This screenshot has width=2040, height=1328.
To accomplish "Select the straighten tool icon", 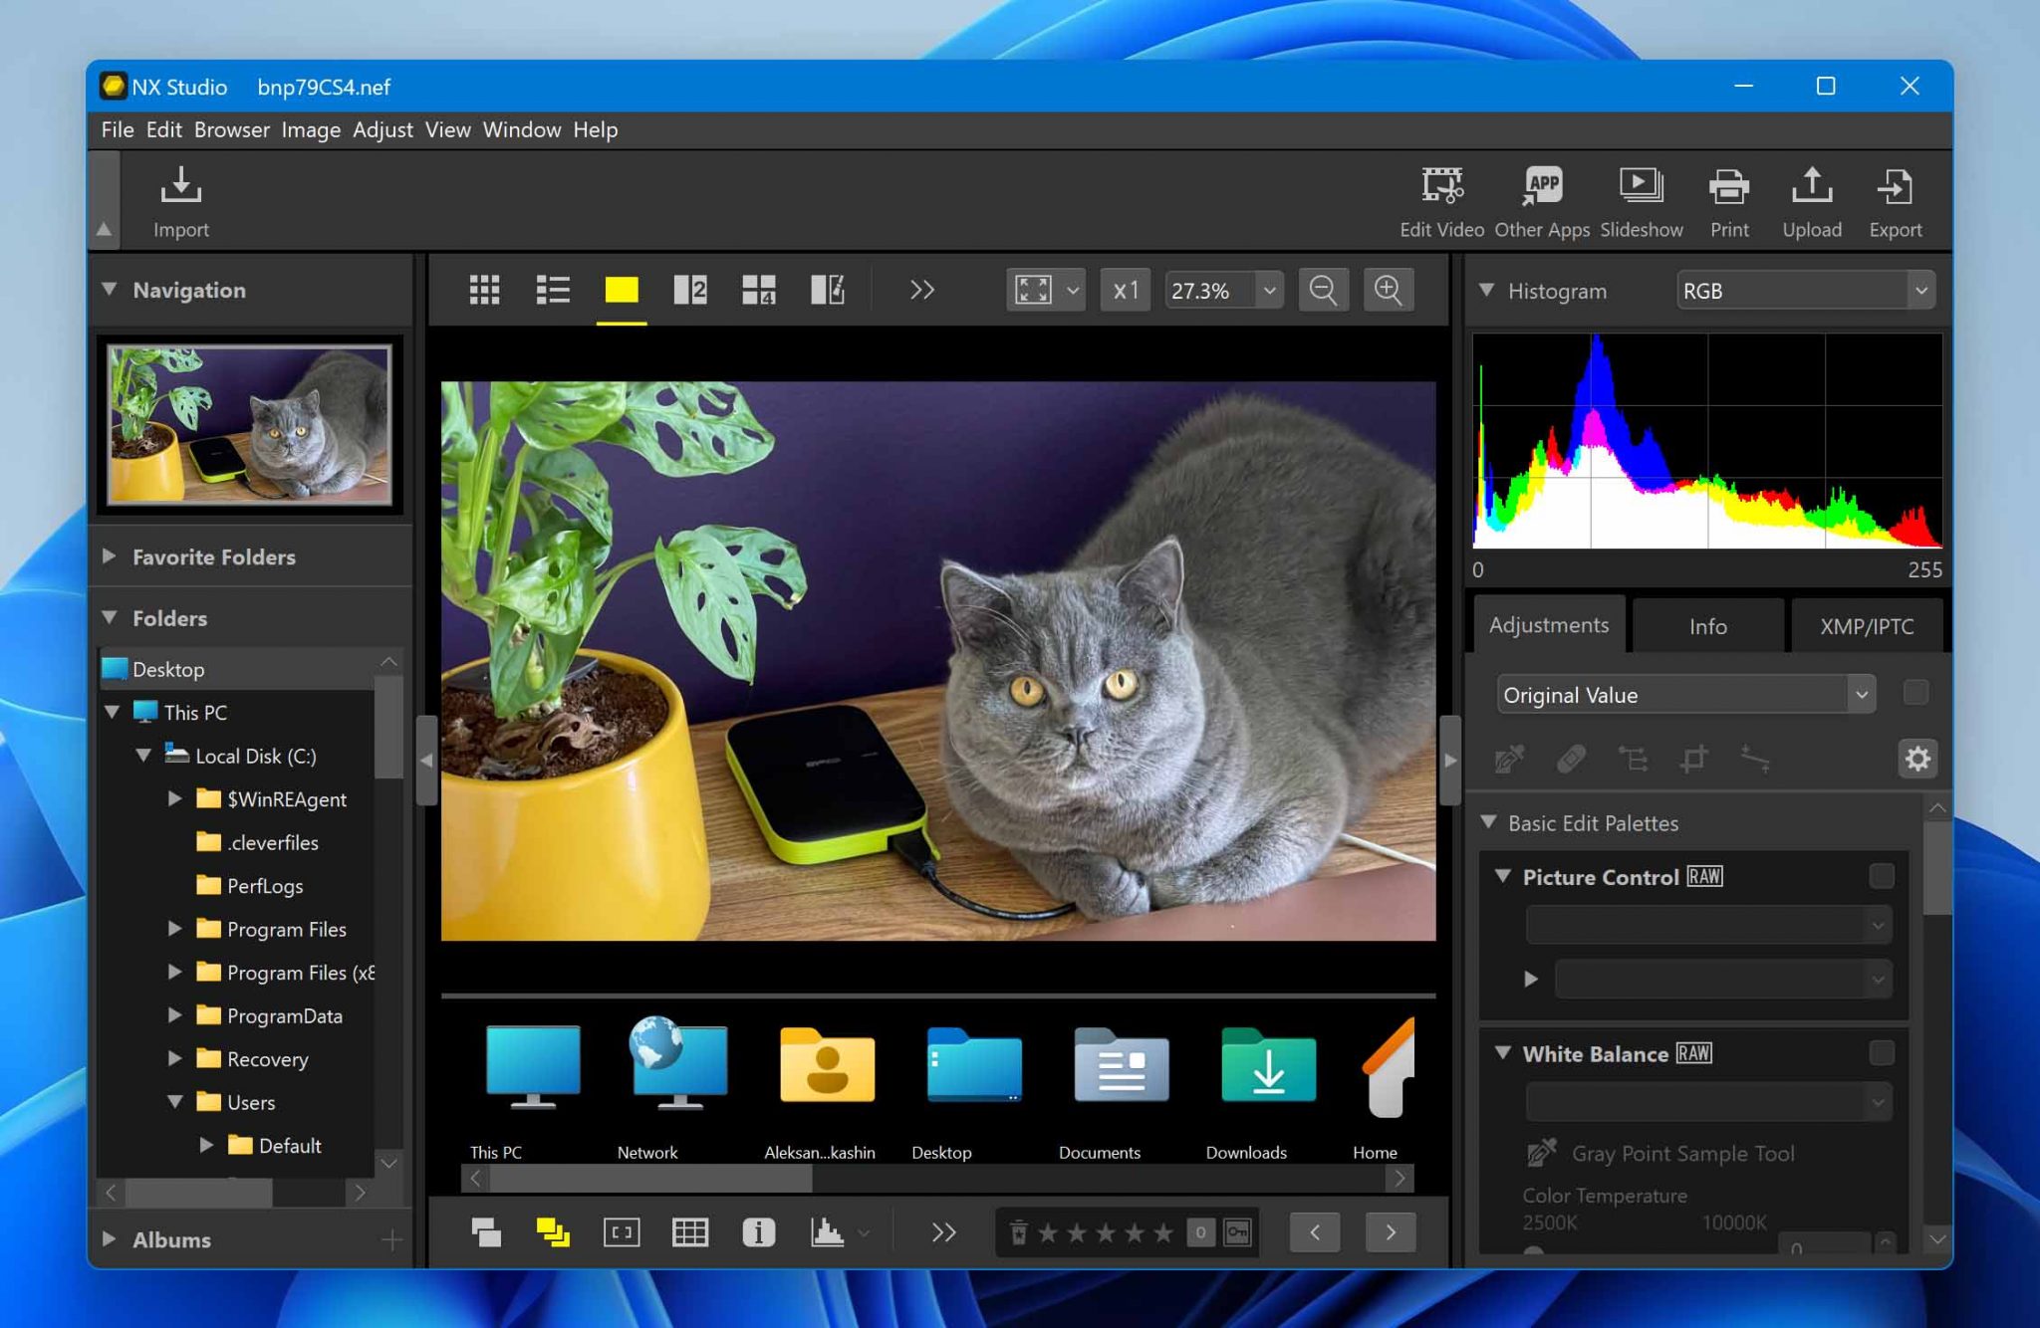I will tap(1754, 760).
